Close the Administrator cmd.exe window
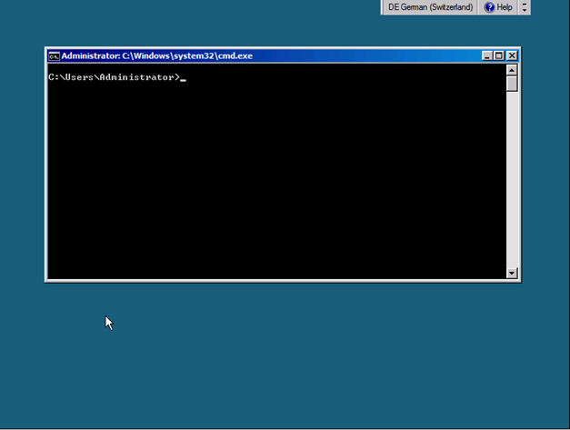570x430 pixels. coord(512,55)
